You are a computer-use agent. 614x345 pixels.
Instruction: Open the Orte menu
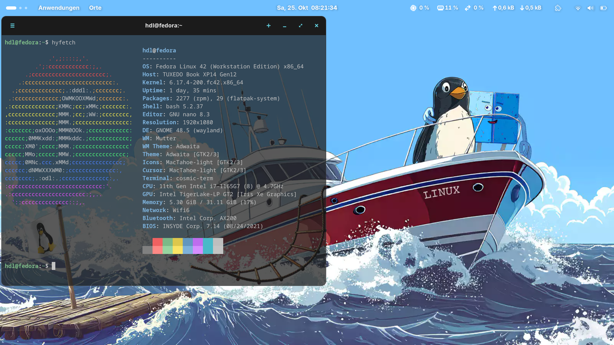click(x=95, y=8)
